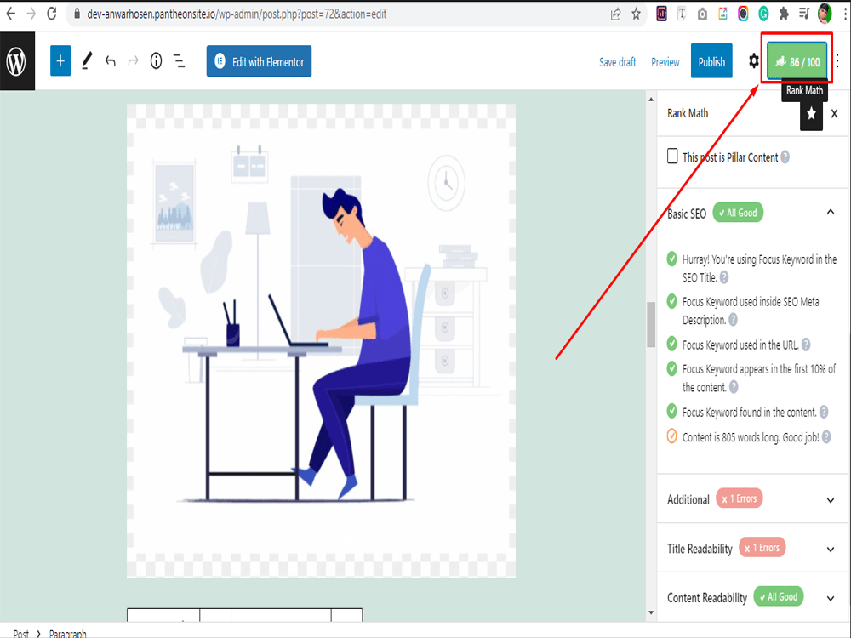851x638 pixels.
Task: Click the vertical scrollbar thumb
Action: [651, 324]
